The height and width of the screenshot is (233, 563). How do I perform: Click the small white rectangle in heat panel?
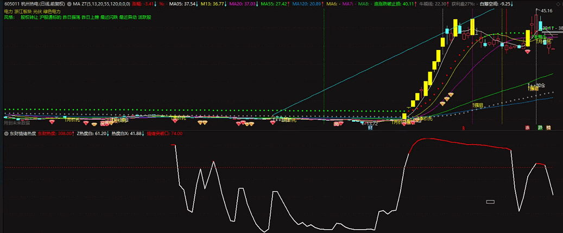[x=490, y=201]
